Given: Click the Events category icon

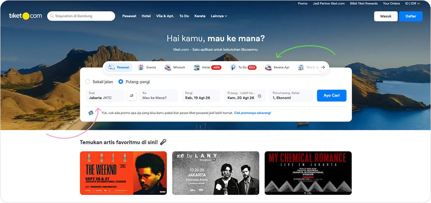Looking at the screenshot, I should point(141,67).
